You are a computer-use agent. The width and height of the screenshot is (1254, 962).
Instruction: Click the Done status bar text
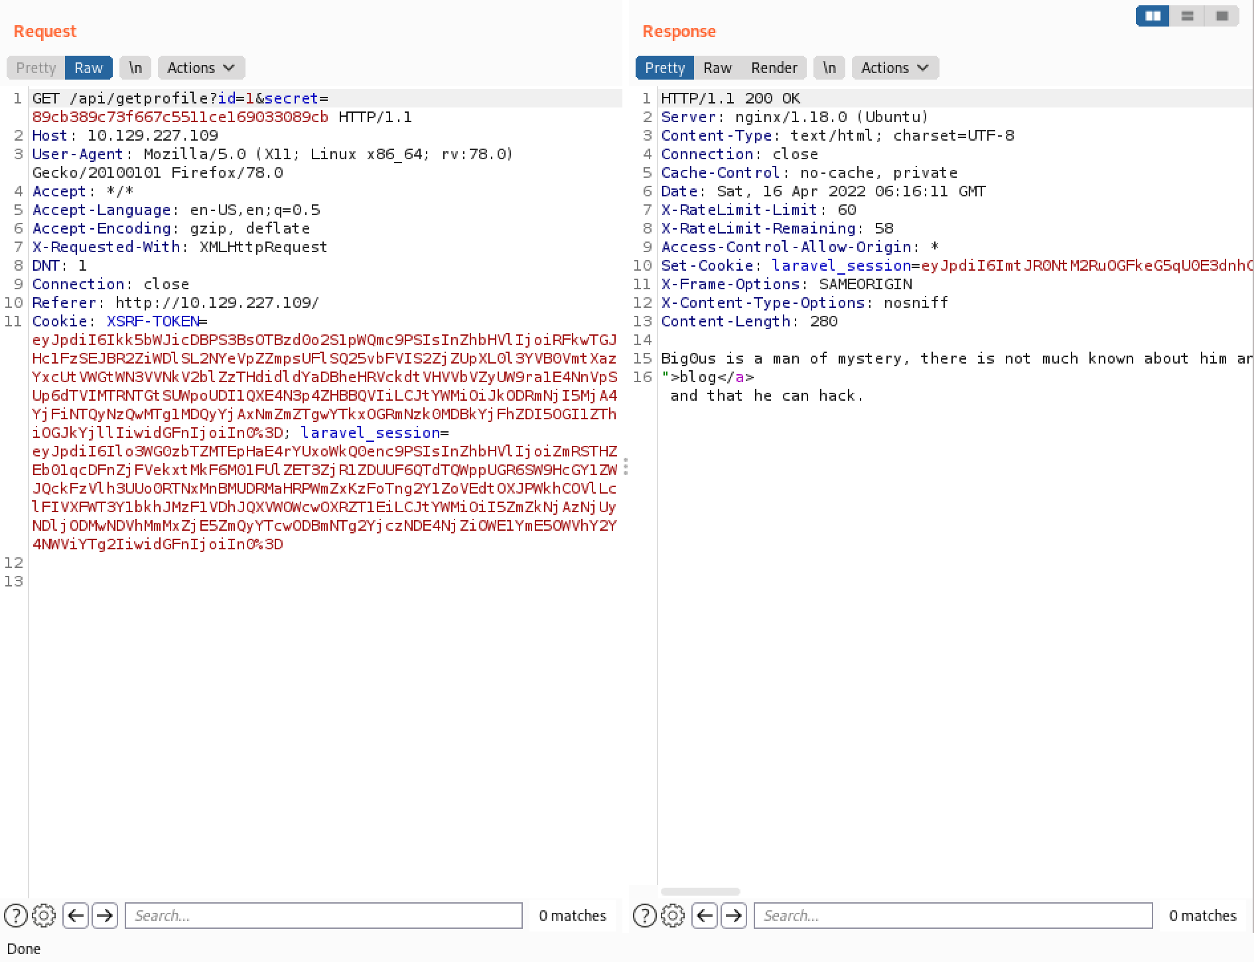(x=24, y=949)
